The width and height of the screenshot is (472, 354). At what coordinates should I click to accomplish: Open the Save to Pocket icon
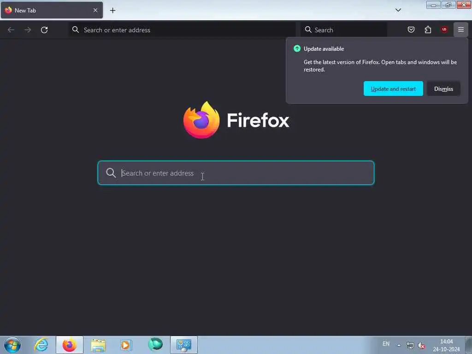coord(411,29)
